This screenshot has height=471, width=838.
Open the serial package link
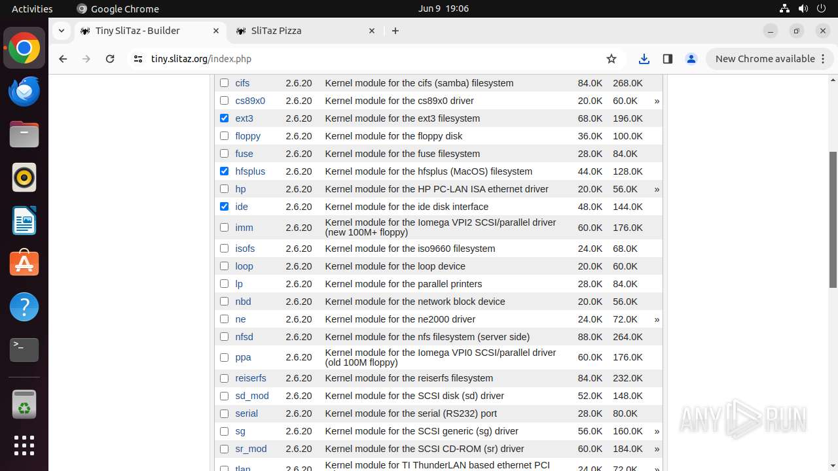coord(247,413)
